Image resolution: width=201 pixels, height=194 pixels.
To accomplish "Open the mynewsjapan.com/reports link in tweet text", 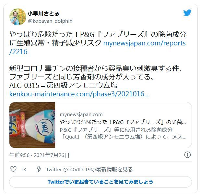I will 98,47.
